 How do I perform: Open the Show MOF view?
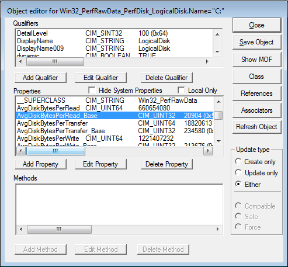[256, 60]
